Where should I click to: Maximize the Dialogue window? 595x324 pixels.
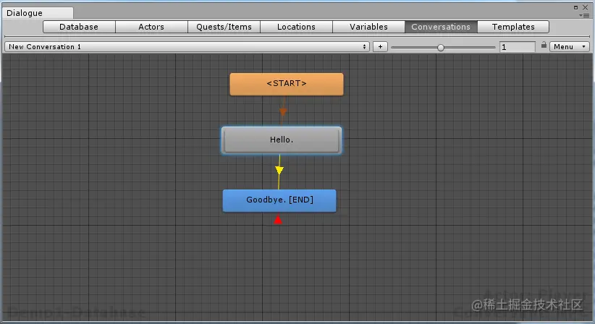(x=575, y=7)
